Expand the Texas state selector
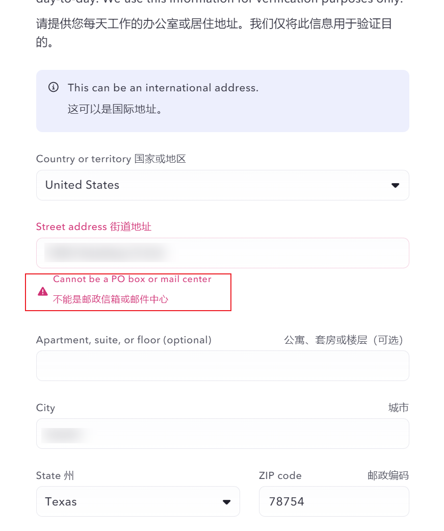444x531 pixels. click(138, 502)
